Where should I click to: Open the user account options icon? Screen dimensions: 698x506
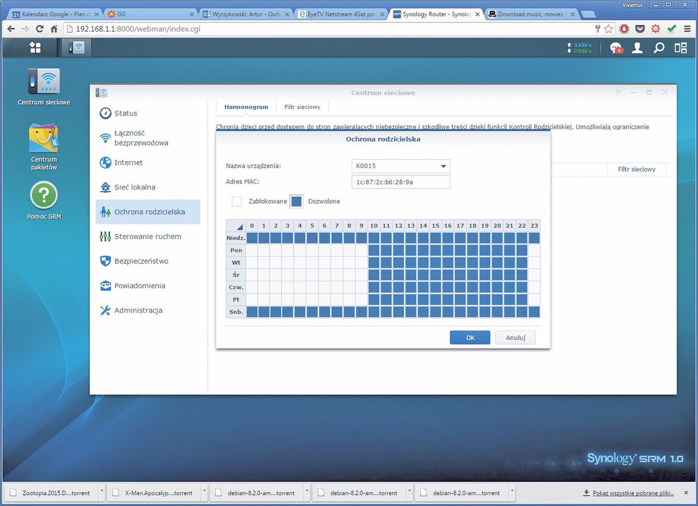tap(637, 48)
